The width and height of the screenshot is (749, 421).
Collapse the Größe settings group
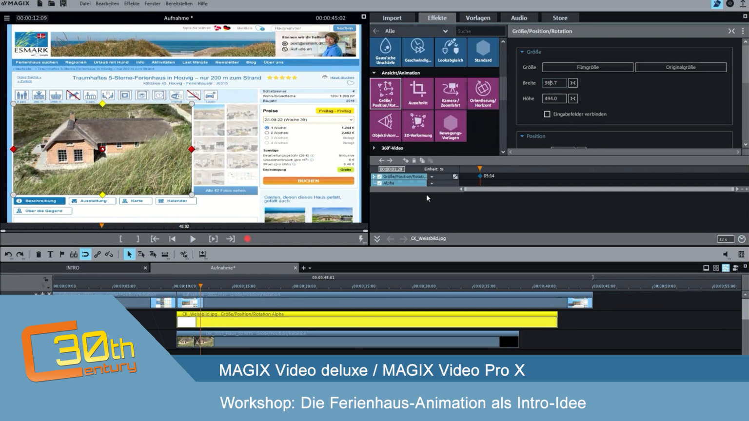[522, 52]
